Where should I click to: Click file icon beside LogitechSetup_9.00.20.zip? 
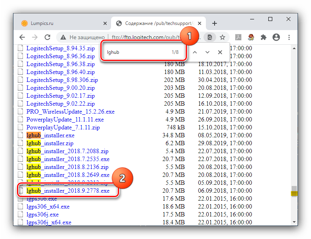[21, 88]
